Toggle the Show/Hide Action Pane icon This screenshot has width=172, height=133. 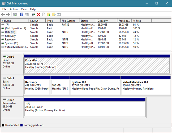(27, 15)
